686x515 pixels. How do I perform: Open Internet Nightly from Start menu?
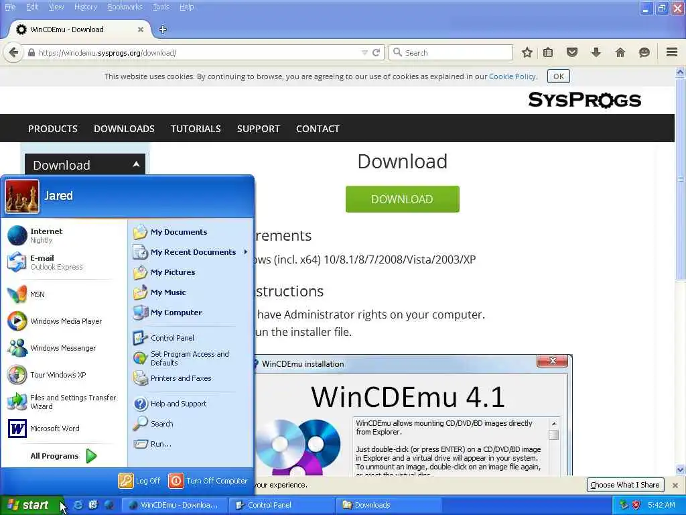64,235
